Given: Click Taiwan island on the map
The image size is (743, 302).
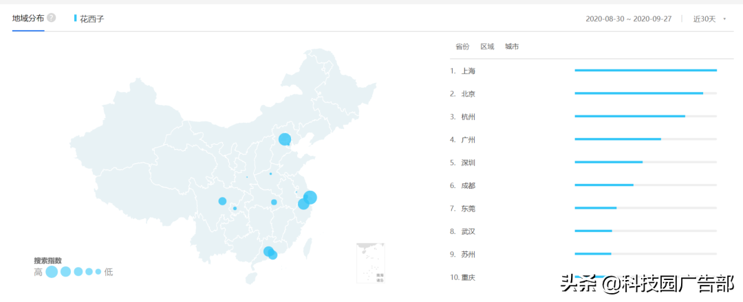Looking at the screenshot, I should point(307,247).
